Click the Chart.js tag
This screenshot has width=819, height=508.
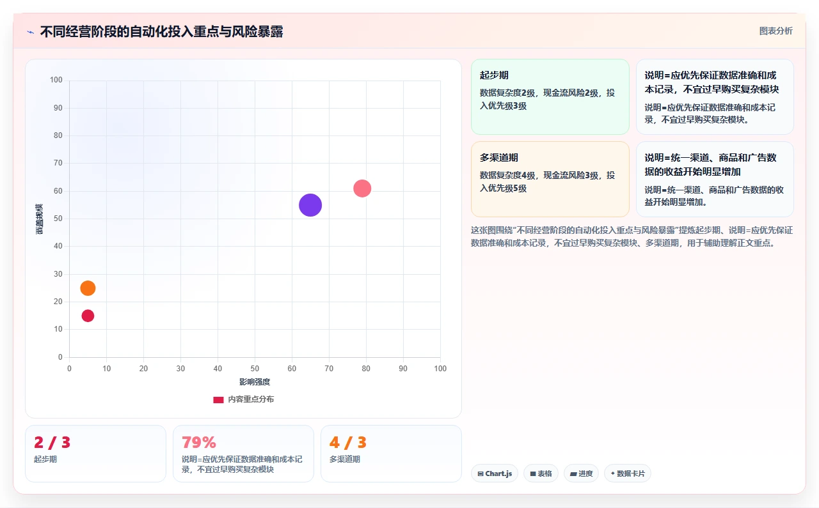pyautogui.click(x=495, y=473)
